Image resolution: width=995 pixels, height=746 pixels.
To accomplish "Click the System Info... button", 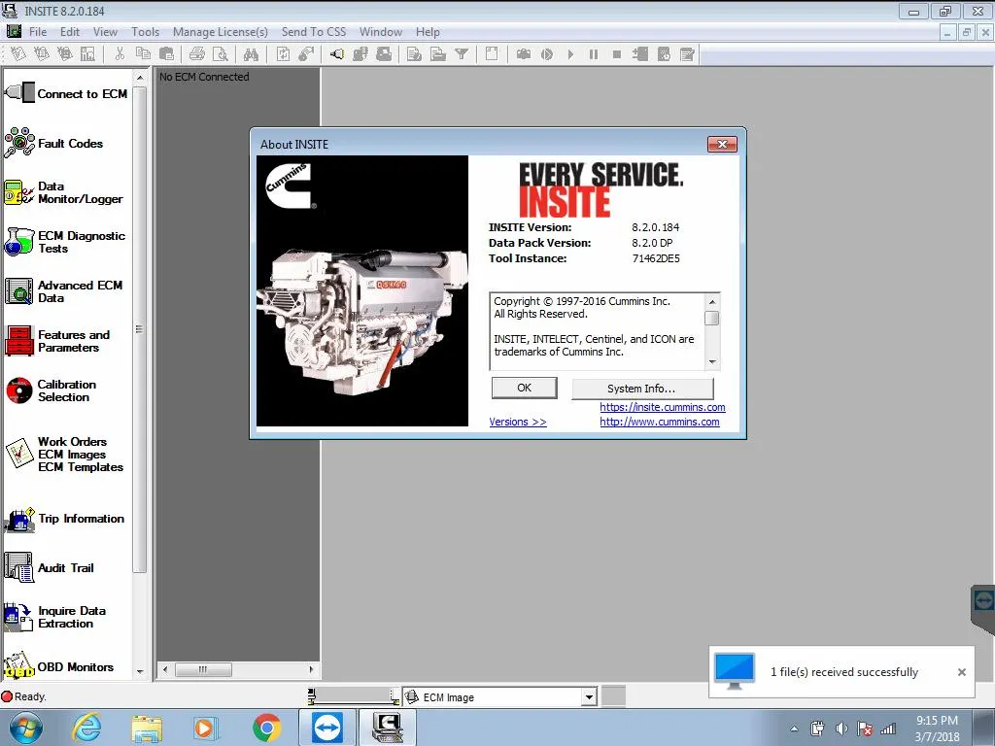I will (x=642, y=389).
